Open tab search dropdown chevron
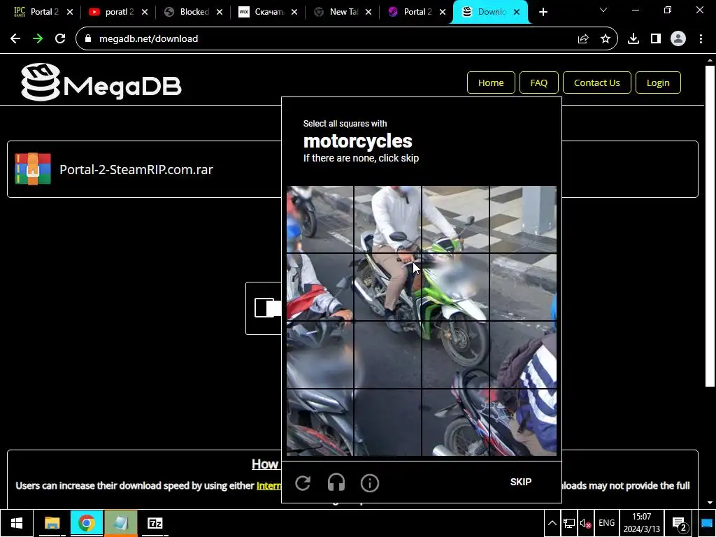Viewport: 716px width, 537px height. click(603, 10)
